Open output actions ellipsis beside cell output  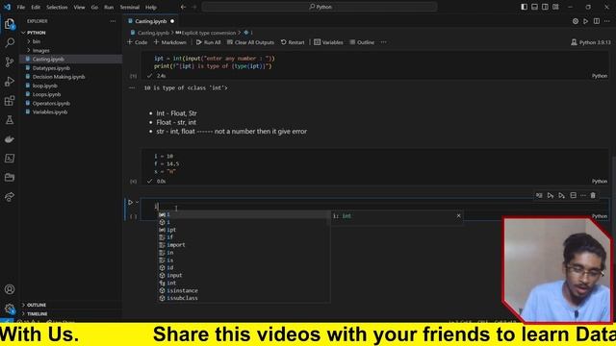(x=132, y=87)
